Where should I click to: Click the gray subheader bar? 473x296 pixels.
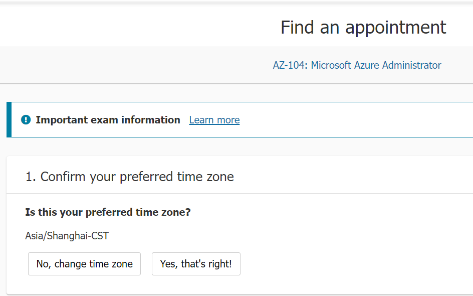click(125, 65)
